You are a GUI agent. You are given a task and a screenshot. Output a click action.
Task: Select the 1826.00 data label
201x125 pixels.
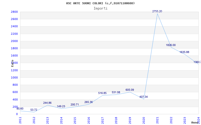point(171,45)
